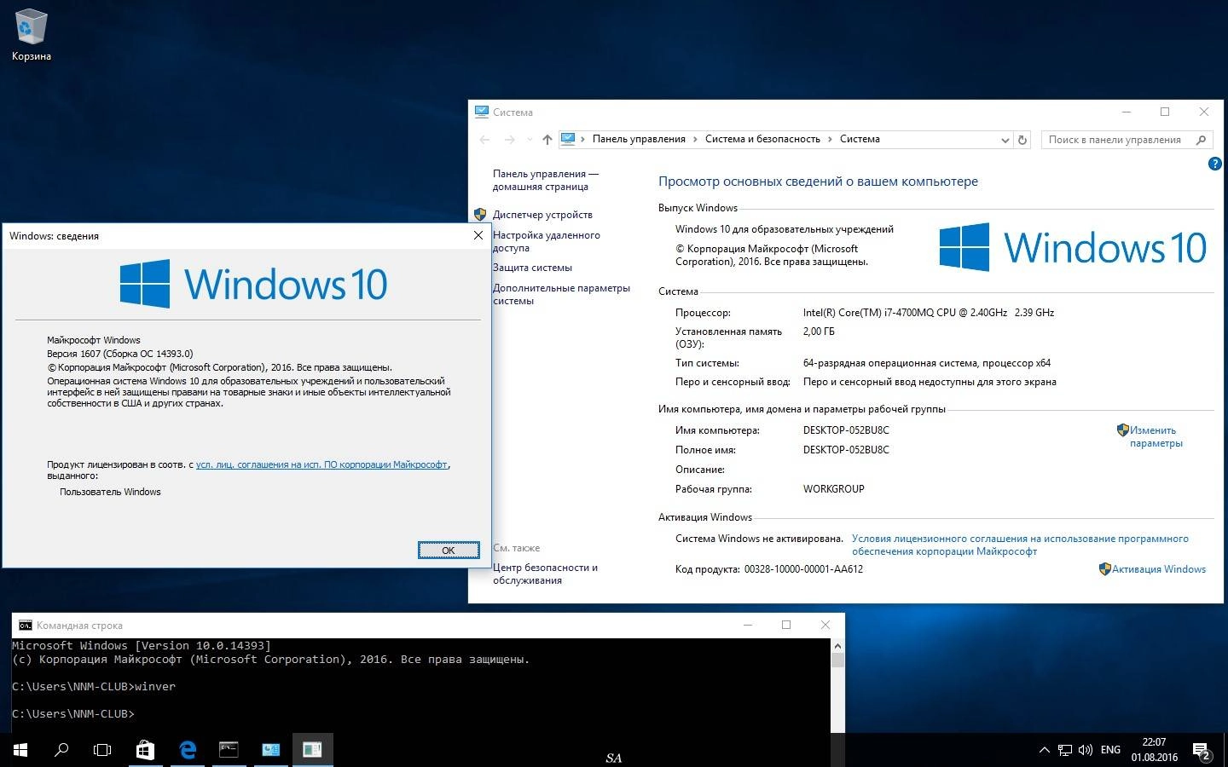Click the Windows Start button
The image size is (1228, 767).
(x=20, y=750)
